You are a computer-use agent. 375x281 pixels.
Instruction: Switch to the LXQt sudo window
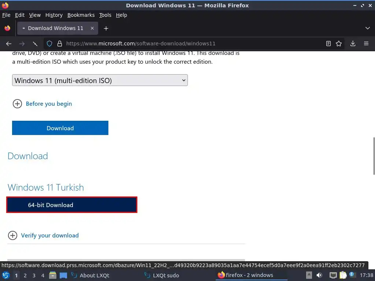pyautogui.click(x=161, y=275)
